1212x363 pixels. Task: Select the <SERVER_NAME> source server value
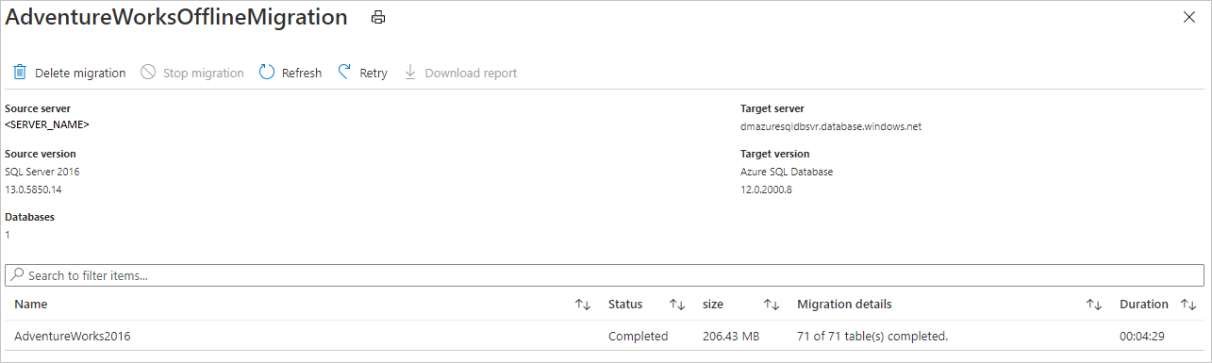47,124
